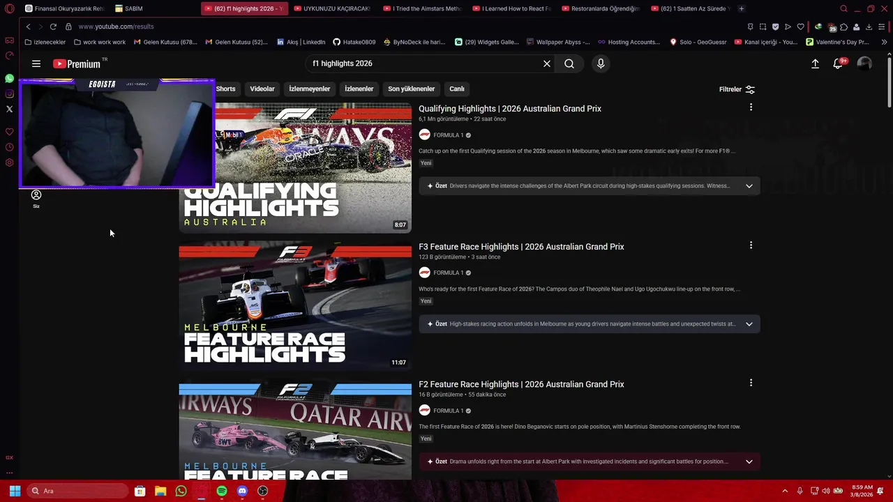Open the sidebar history clock icon
This screenshot has width=893, height=502.
point(9,147)
